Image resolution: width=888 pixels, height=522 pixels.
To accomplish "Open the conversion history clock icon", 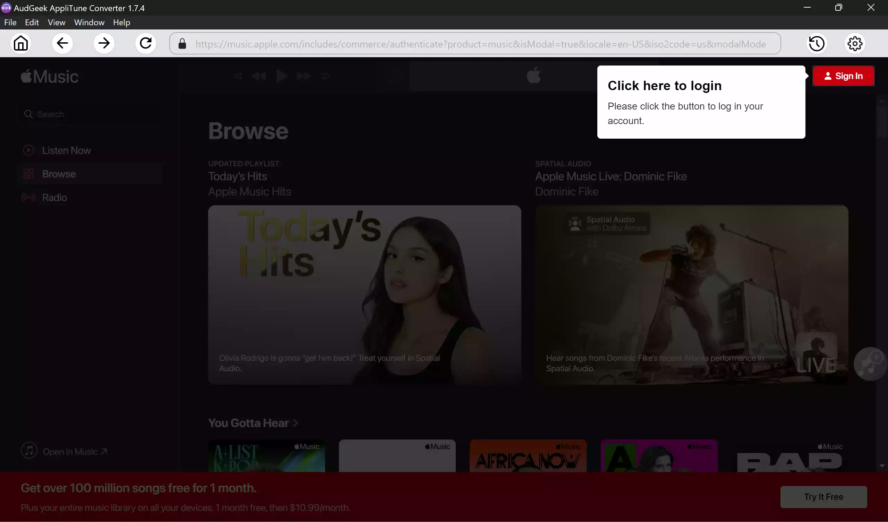I will pyautogui.click(x=817, y=43).
